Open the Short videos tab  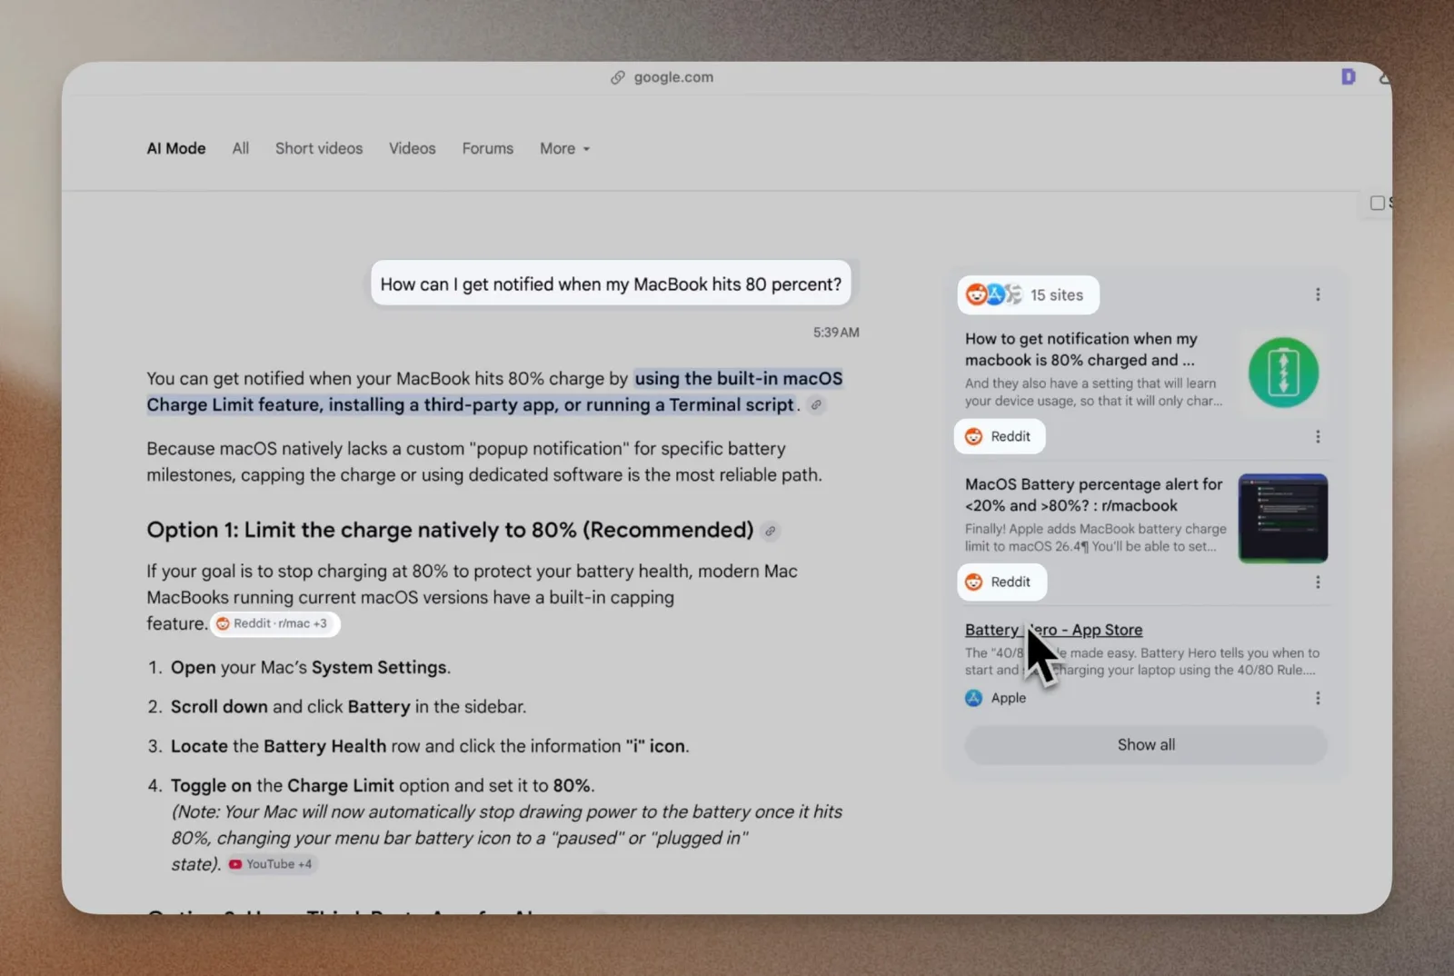(x=319, y=148)
